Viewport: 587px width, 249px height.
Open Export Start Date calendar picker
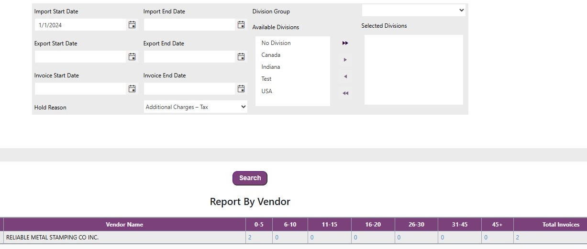(x=132, y=57)
